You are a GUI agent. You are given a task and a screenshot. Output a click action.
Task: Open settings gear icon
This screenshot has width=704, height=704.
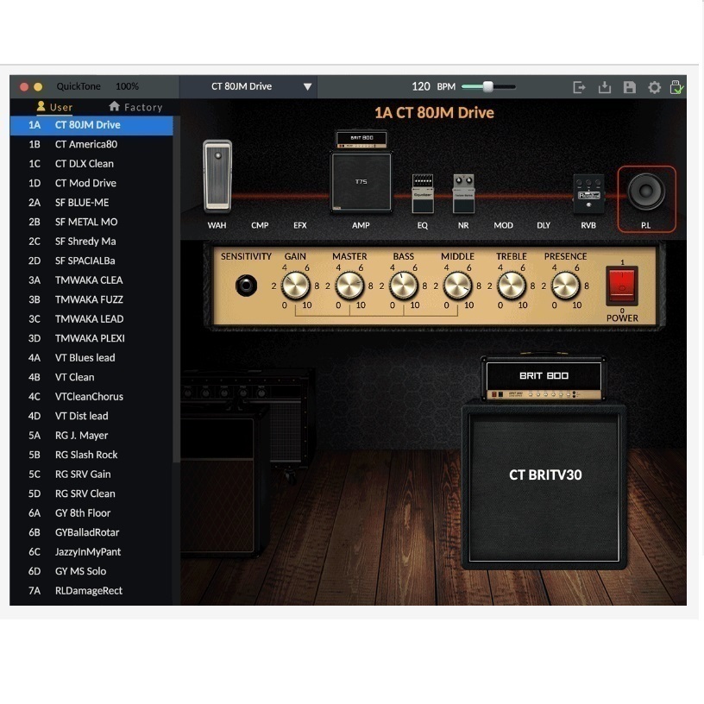coord(654,87)
